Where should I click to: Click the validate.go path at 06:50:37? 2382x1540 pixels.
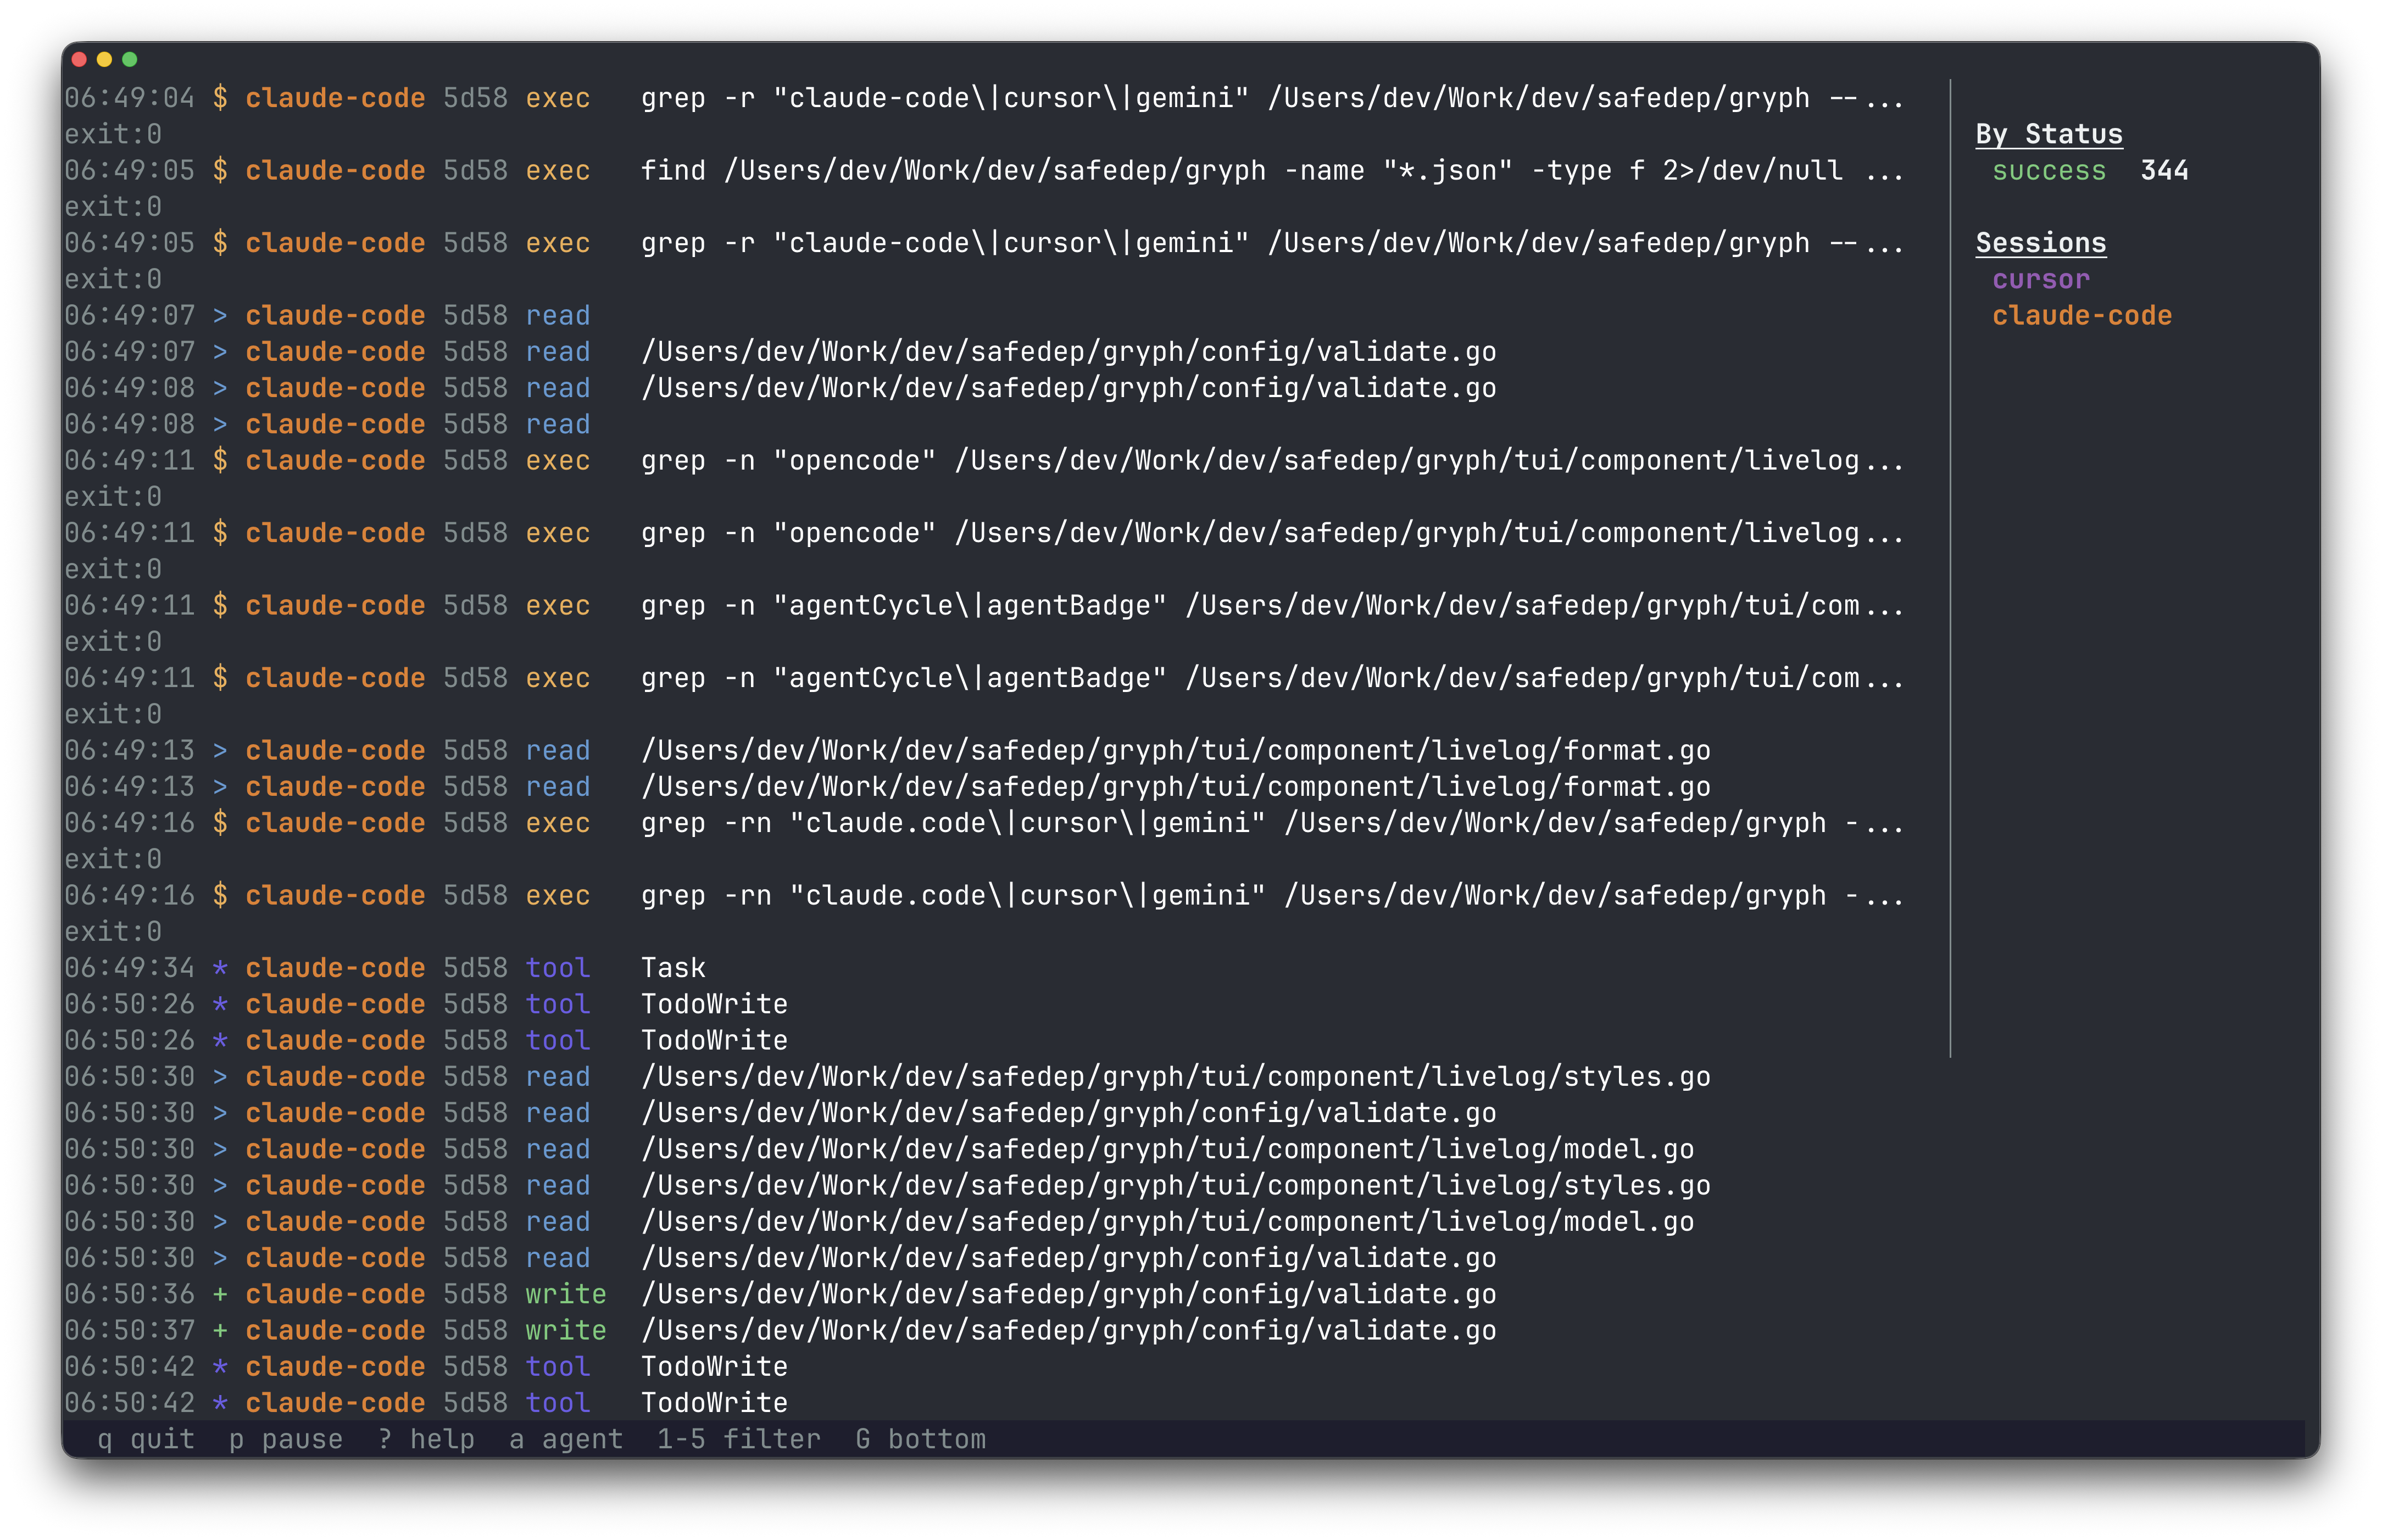click(x=1068, y=1330)
